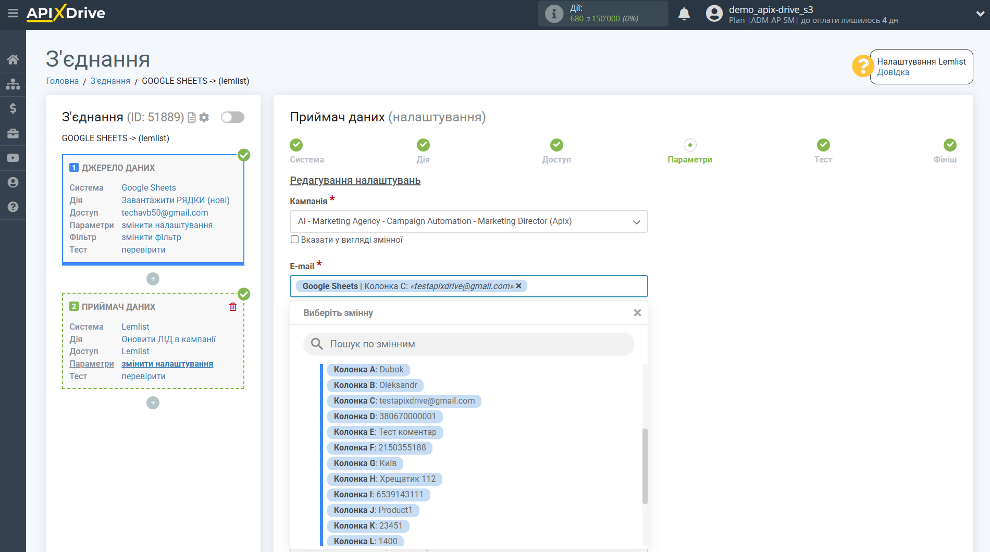Open the connections sitemap sidebar icon

pyautogui.click(x=13, y=84)
